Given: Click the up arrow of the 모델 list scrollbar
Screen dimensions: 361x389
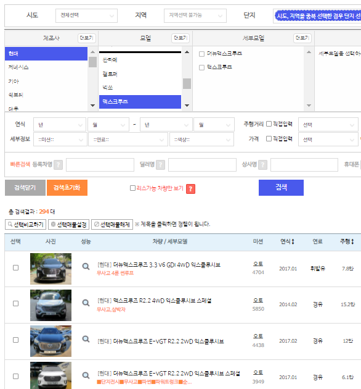Looking at the screenshot, I should (187, 52).
